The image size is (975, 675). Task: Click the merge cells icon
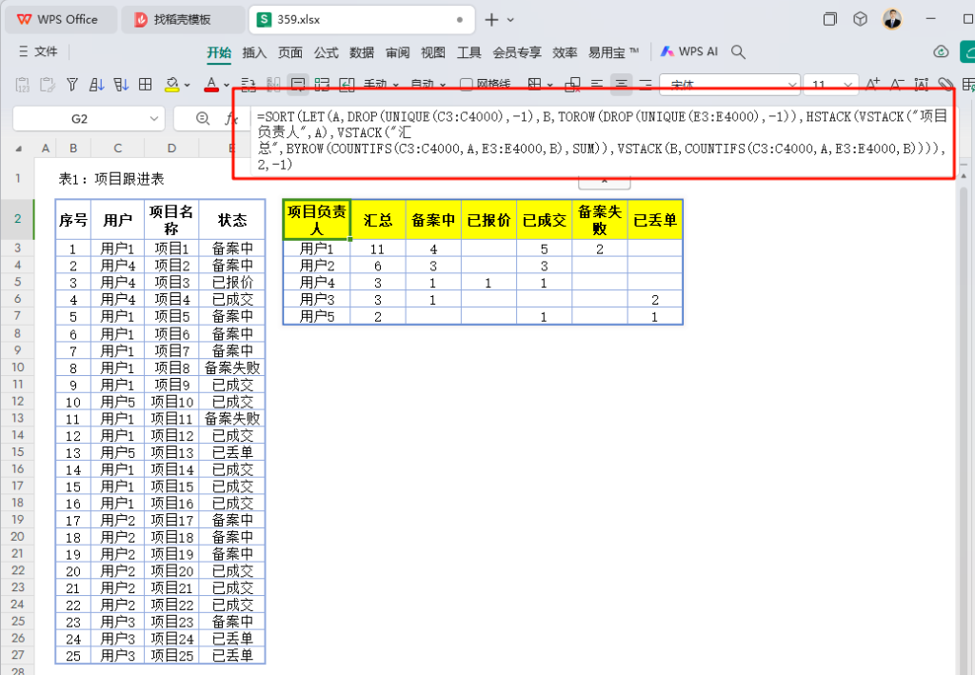(572, 84)
